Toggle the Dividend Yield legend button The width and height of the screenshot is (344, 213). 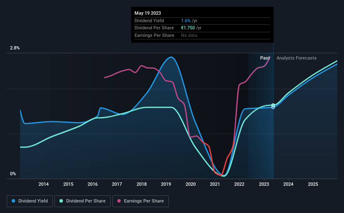30,201
